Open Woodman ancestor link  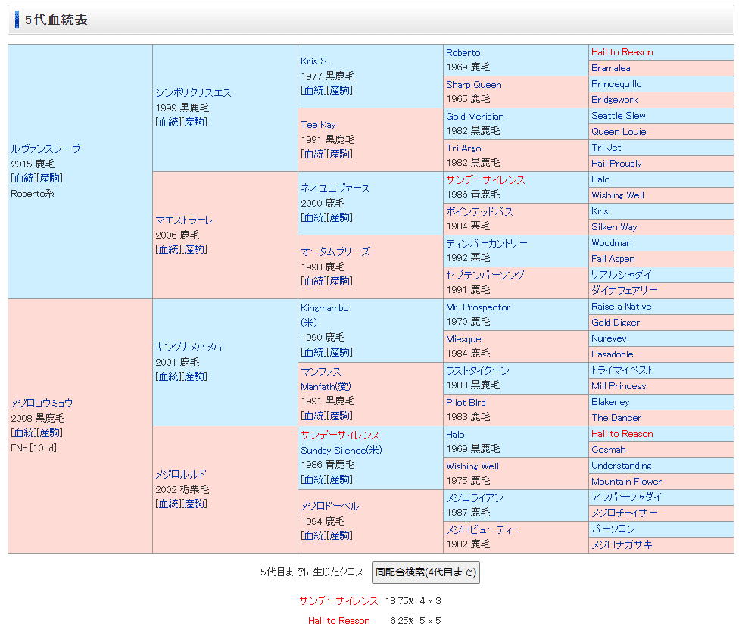tap(612, 243)
